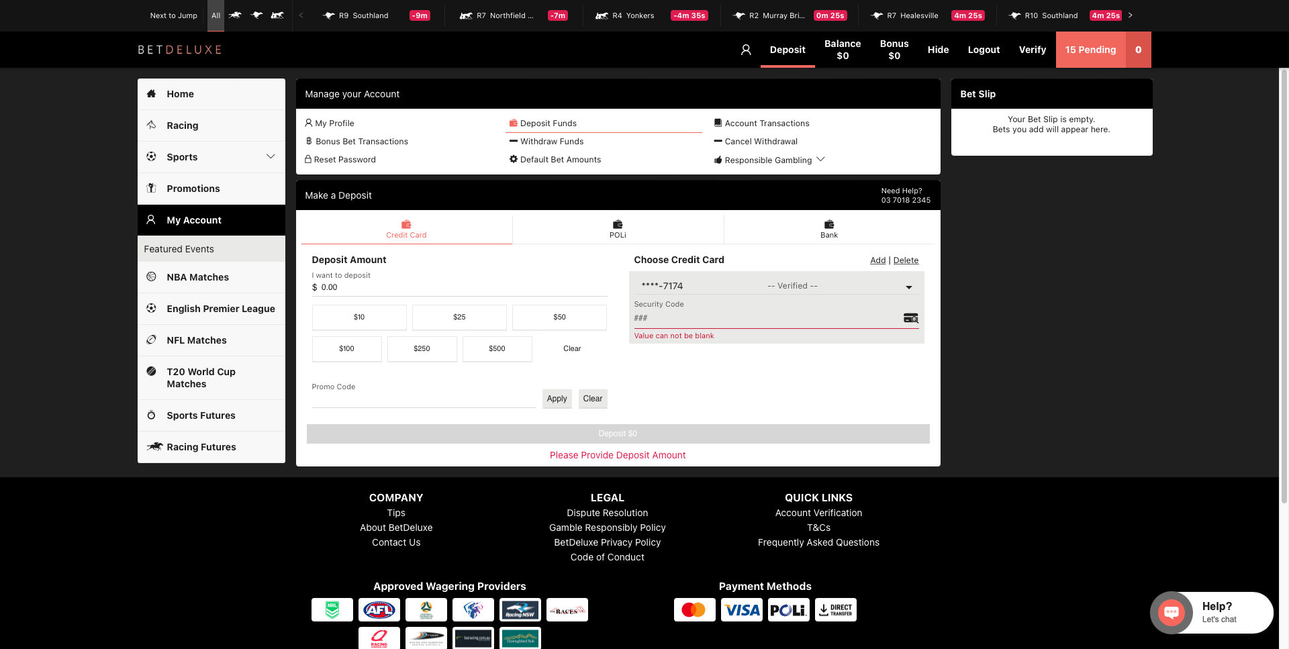Expand Responsible Gambling submenu

[x=820, y=160]
